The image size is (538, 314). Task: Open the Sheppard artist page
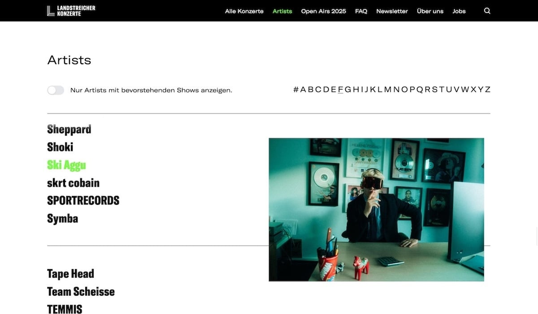69,129
